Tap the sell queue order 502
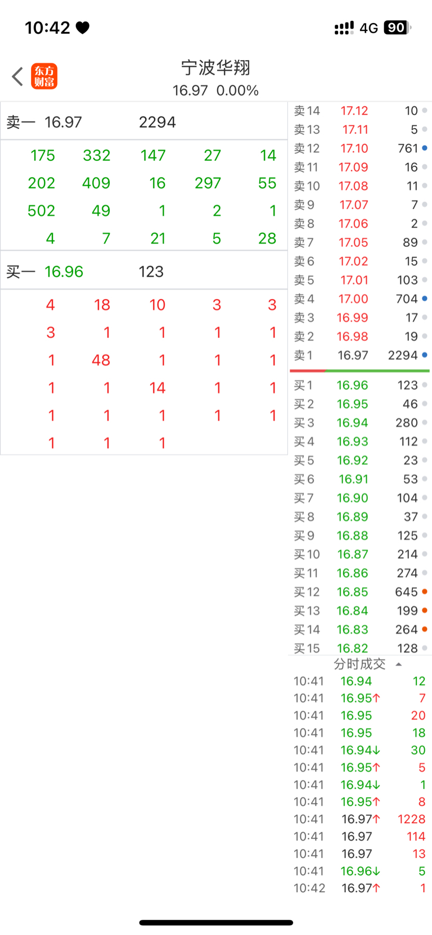432x935 pixels. point(41,211)
